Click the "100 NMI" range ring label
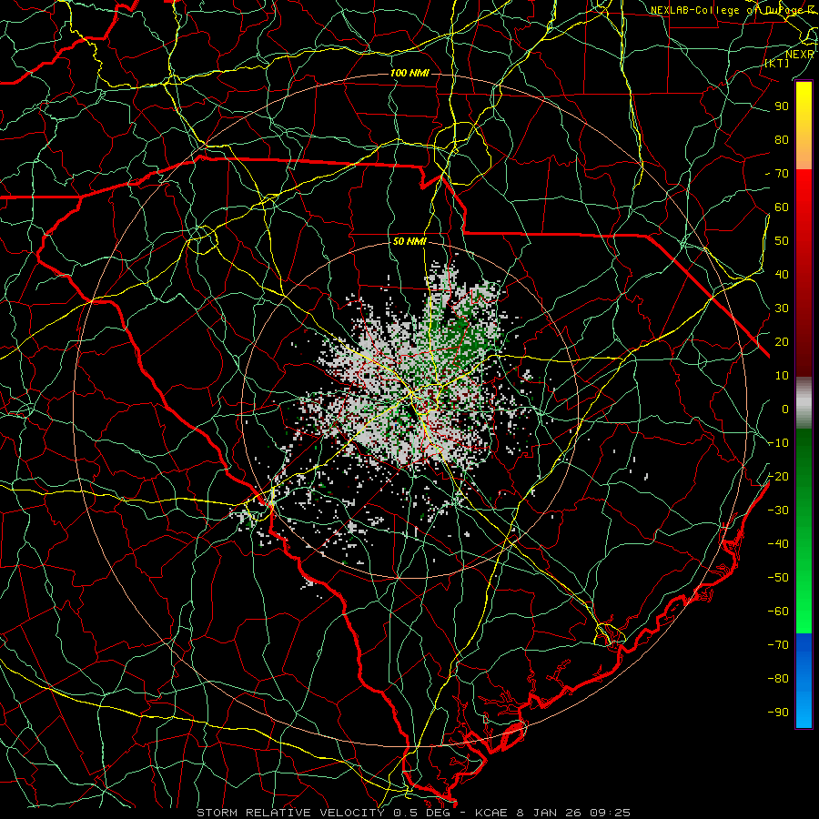 409,73
